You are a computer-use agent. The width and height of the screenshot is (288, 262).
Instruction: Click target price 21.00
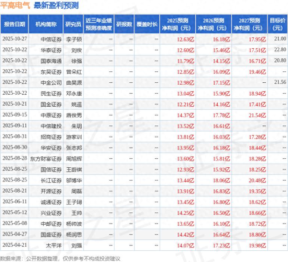click(x=280, y=39)
